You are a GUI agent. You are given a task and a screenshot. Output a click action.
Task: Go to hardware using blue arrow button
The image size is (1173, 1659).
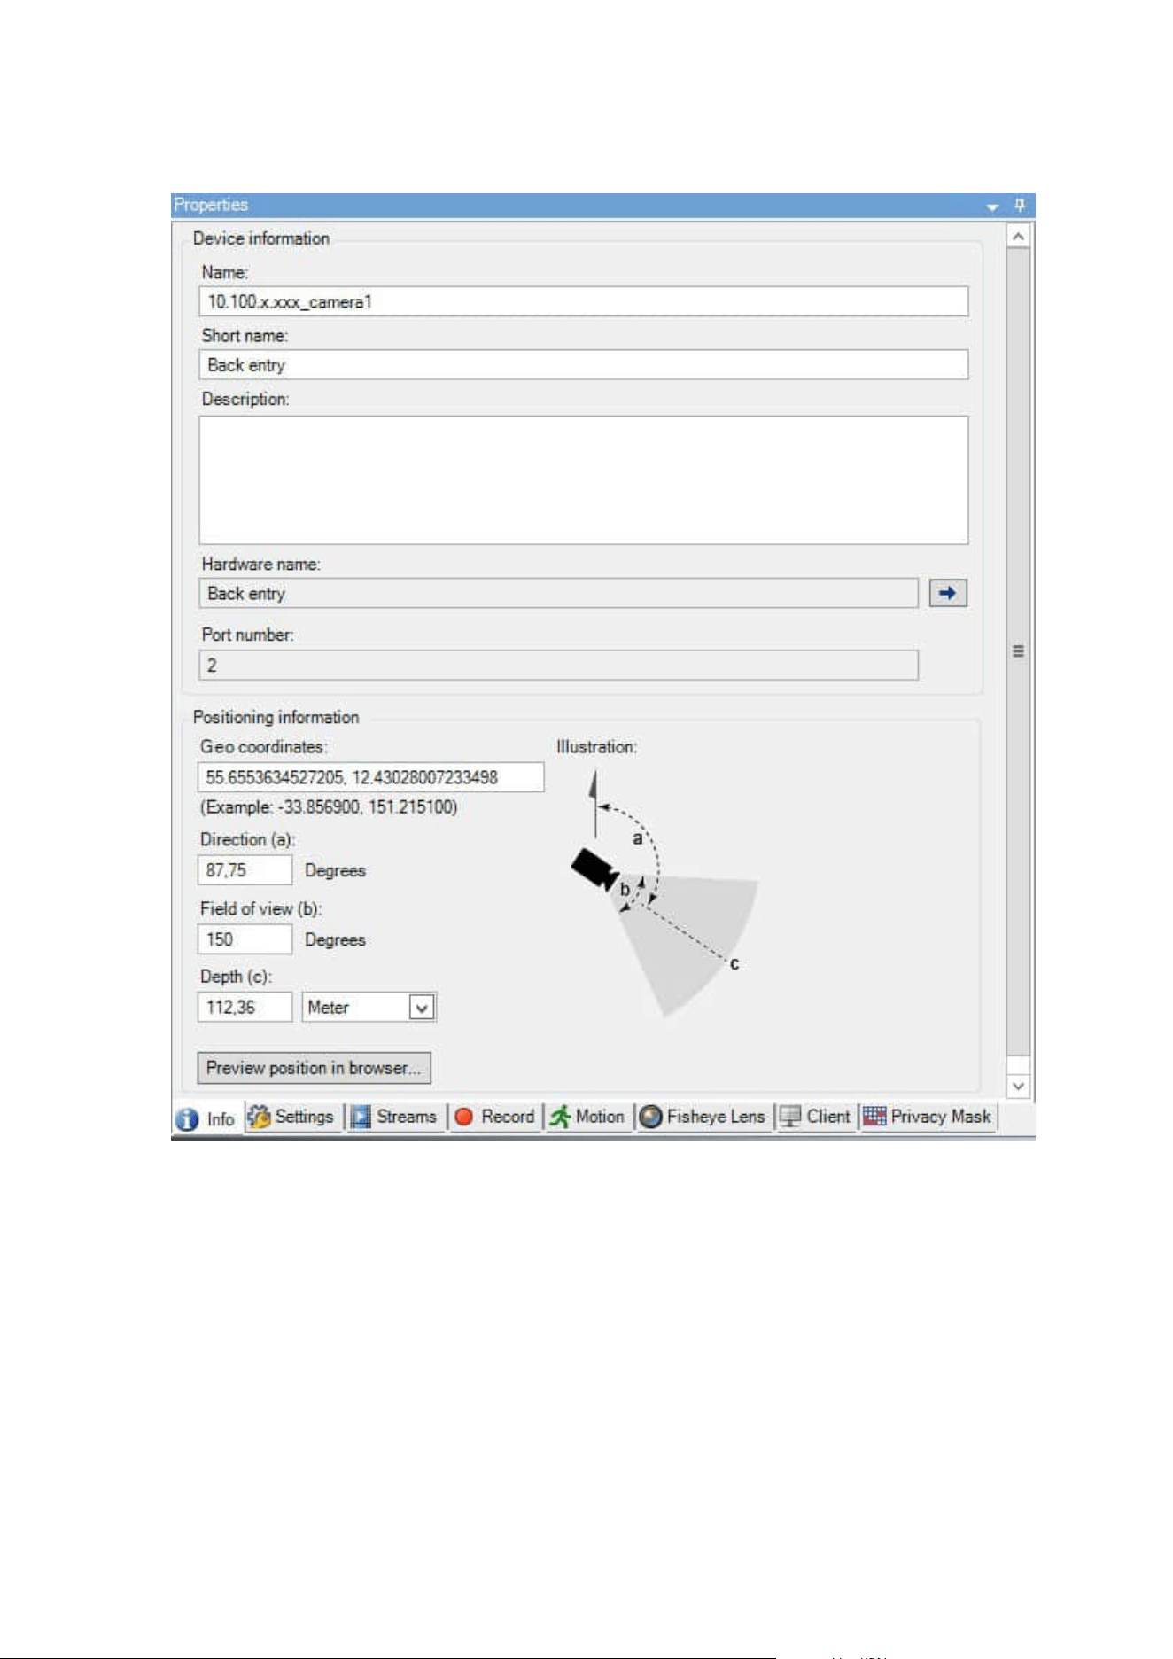948,593
